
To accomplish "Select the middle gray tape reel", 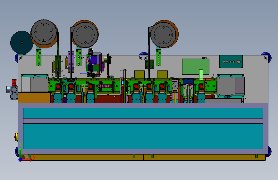I will (85, 35).
